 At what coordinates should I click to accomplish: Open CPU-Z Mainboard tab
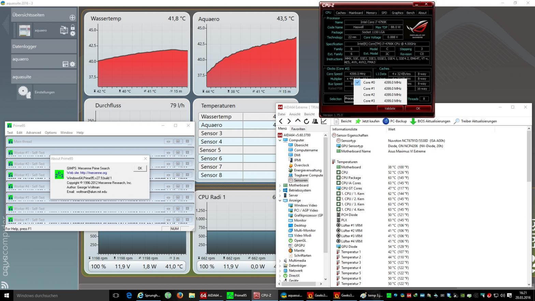[x=356, y=13]
